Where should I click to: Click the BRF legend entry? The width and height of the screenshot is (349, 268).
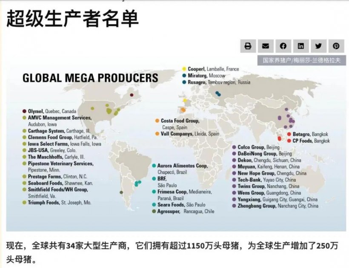point(164,182)
